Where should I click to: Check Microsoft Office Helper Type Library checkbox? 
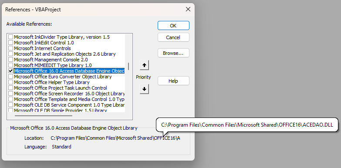[x=10, y=82]
